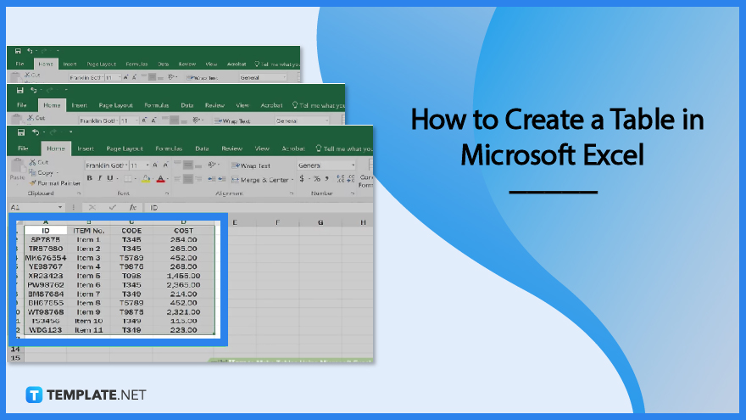
Task: Click Undo in middle Excel window
Action: (x=33, y=91)
